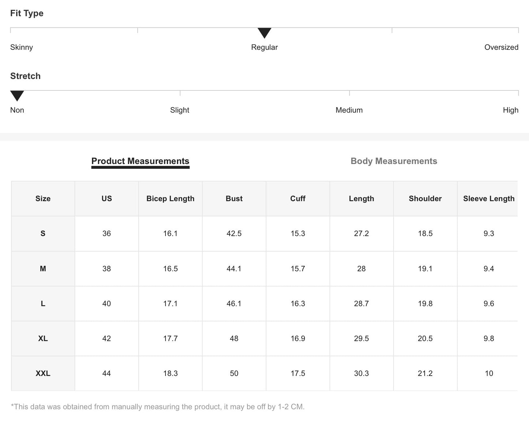Screen dimensions: 529x421
Task: Click the Bicep Length column header
Action: click(170, 198)
